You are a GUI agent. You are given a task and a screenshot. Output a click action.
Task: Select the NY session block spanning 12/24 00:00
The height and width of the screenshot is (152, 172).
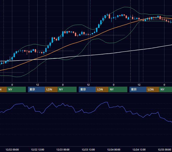(x=118, y=89)
